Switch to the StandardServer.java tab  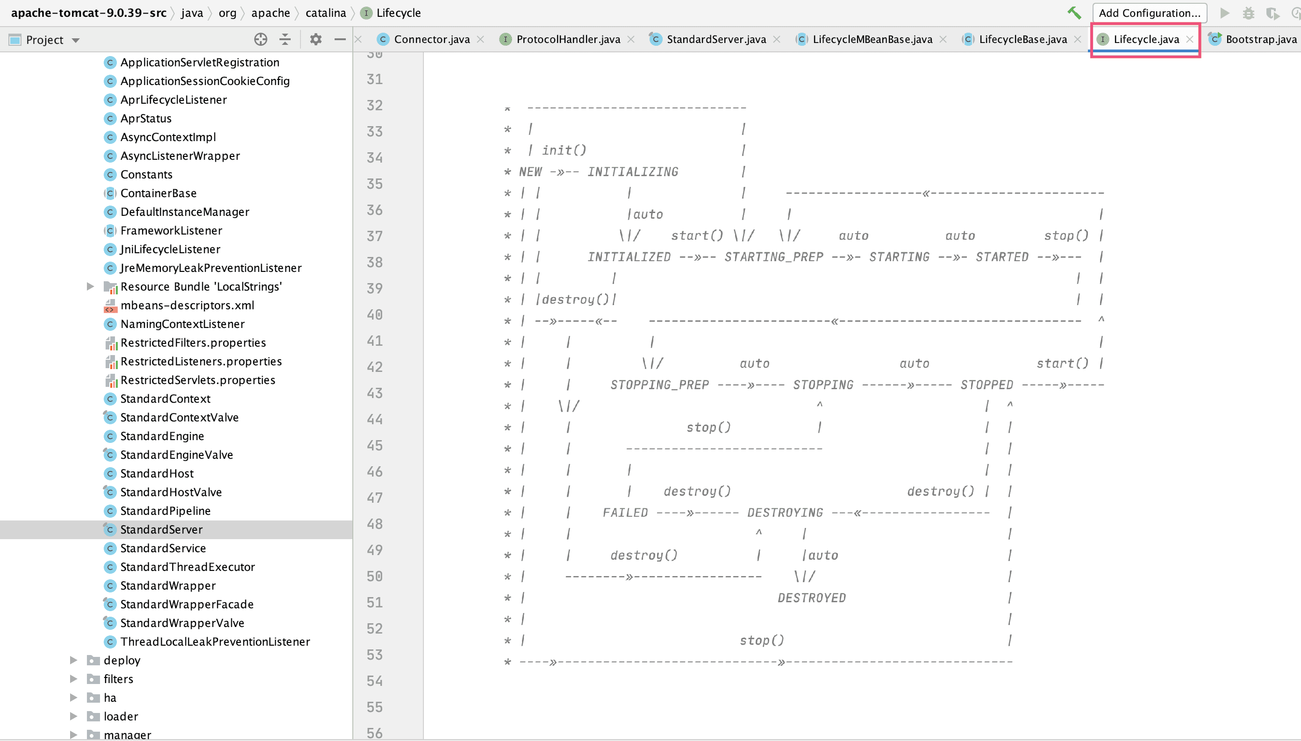point(715,39)
